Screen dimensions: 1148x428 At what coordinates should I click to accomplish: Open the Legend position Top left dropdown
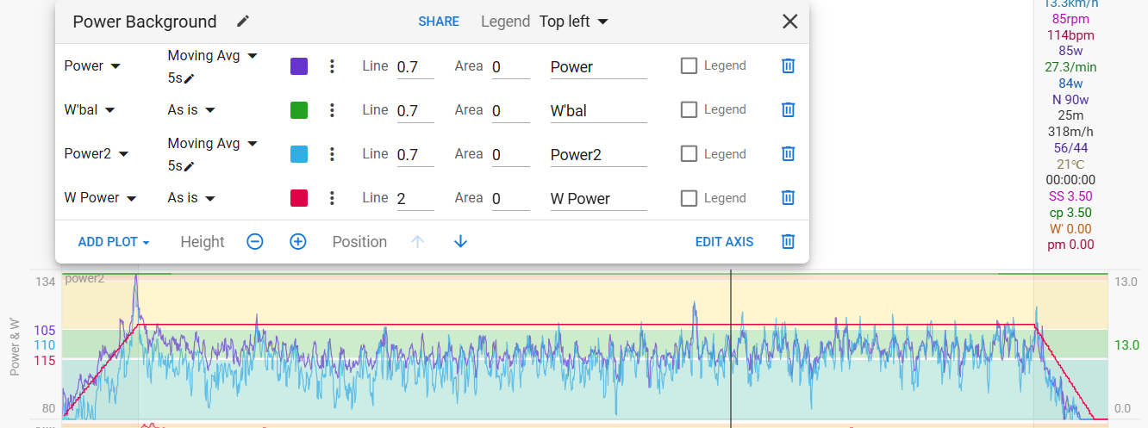tap(573, 22)
